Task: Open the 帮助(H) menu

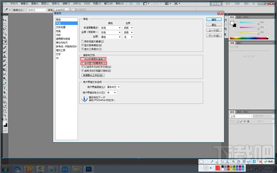Action: point(120,3)
